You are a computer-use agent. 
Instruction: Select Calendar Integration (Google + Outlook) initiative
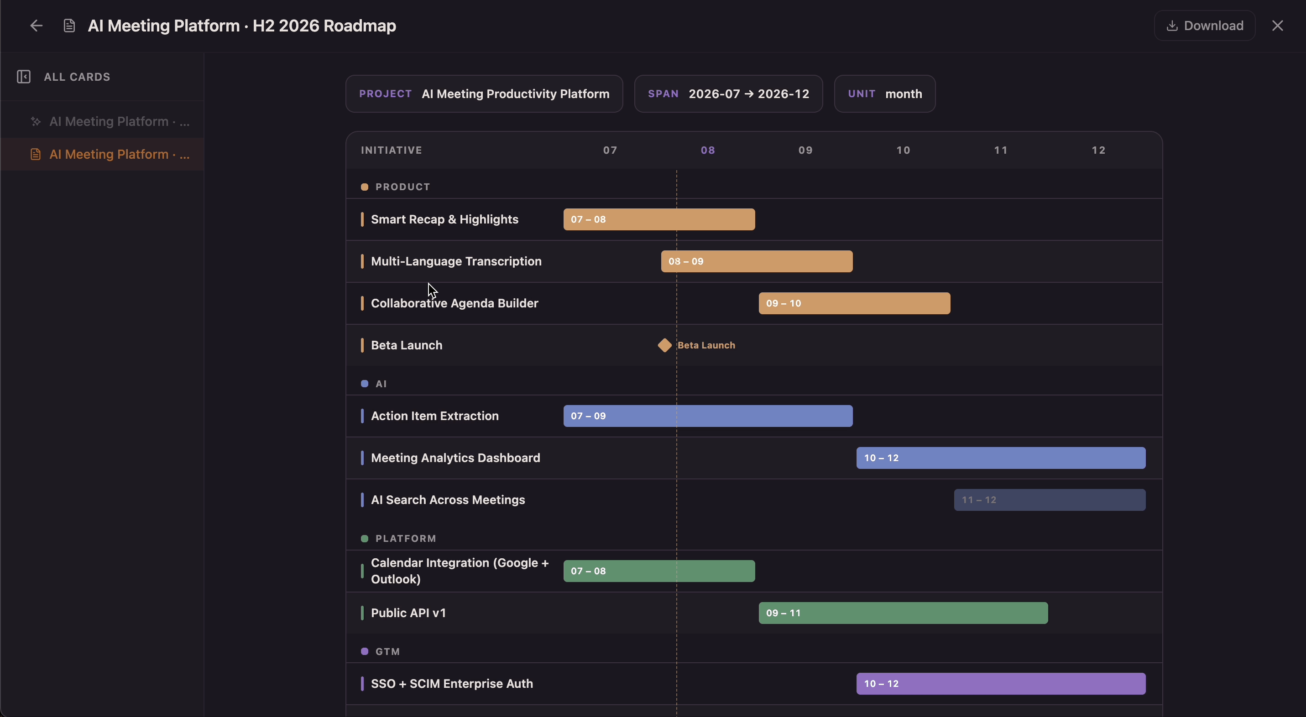pos(460,571)
